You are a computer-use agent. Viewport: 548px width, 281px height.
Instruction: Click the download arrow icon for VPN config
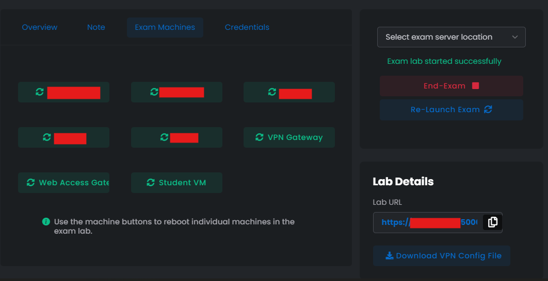point(390,256)
